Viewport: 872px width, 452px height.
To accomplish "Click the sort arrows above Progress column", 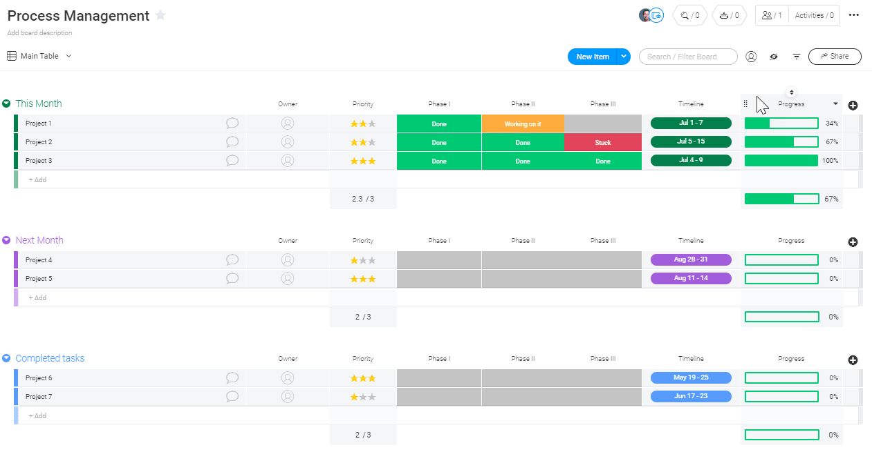I will [791, 92].
